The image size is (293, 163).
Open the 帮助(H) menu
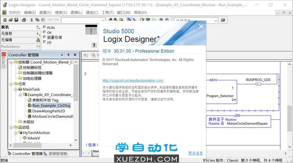(140, 13)
